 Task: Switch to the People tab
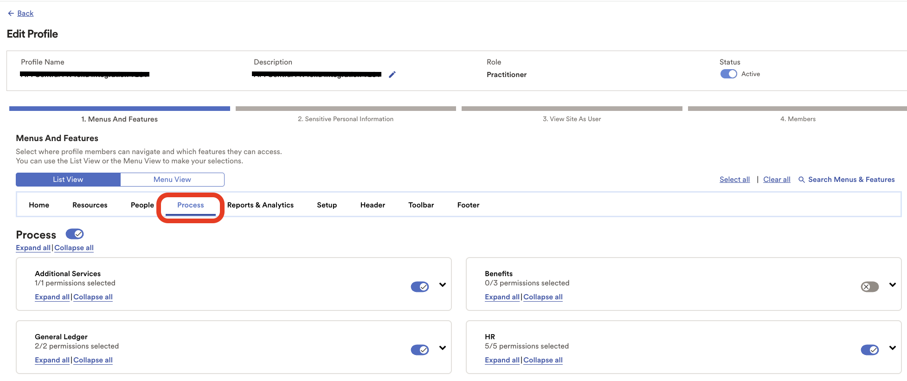[x=142, y=205]
